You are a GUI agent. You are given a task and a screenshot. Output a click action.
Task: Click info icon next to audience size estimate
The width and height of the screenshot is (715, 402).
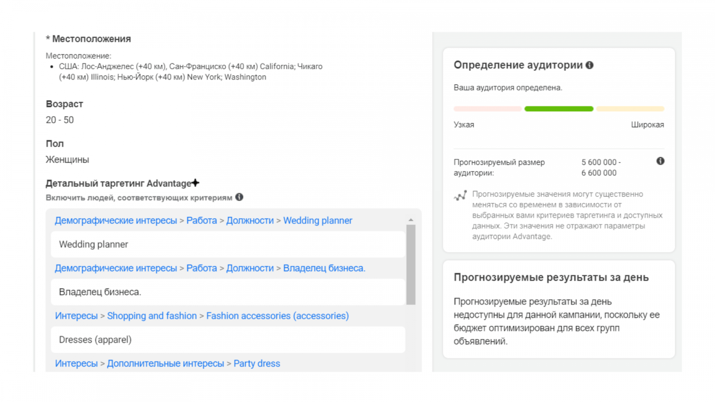click(x=660, y=161)
